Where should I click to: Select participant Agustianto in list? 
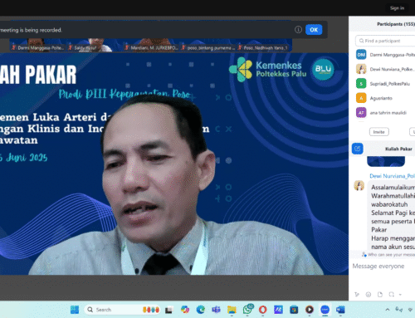pyautogui.click(x=386, y=98)
